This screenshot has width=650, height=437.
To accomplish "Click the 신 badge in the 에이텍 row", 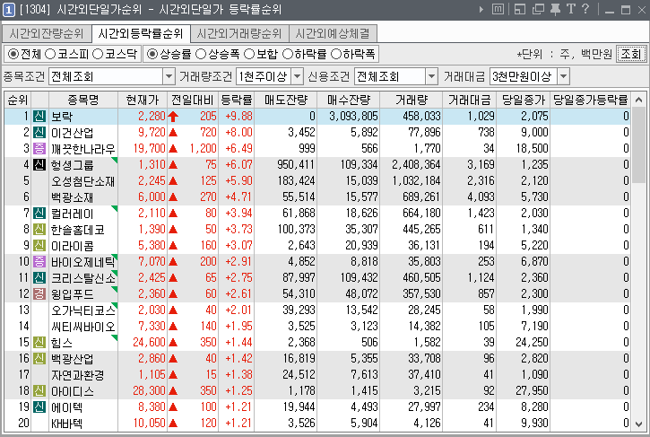I will [39, 407].
